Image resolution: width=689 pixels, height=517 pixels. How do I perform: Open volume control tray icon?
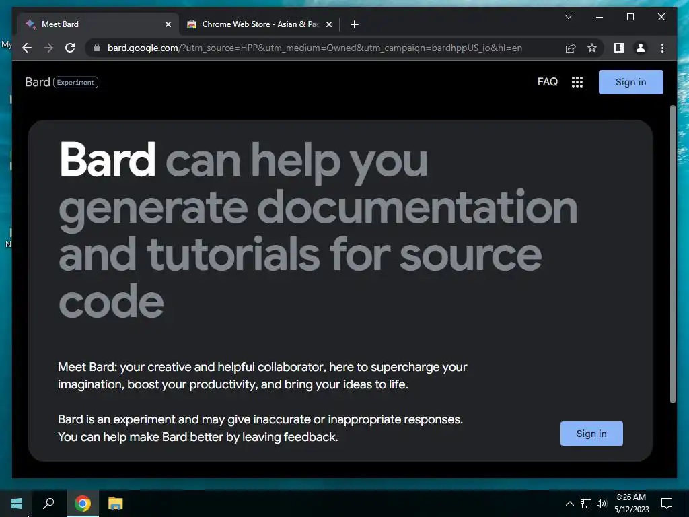602,504
